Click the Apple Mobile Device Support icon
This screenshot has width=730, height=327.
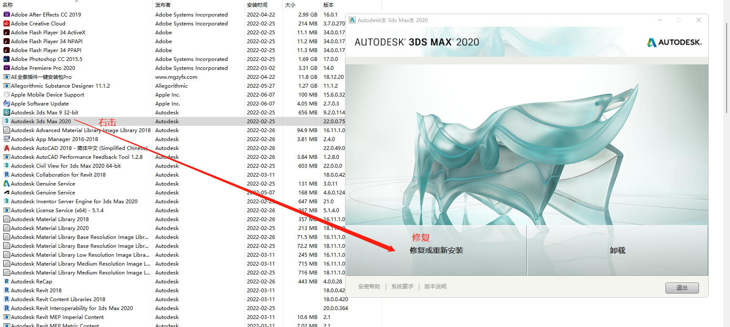7,94
